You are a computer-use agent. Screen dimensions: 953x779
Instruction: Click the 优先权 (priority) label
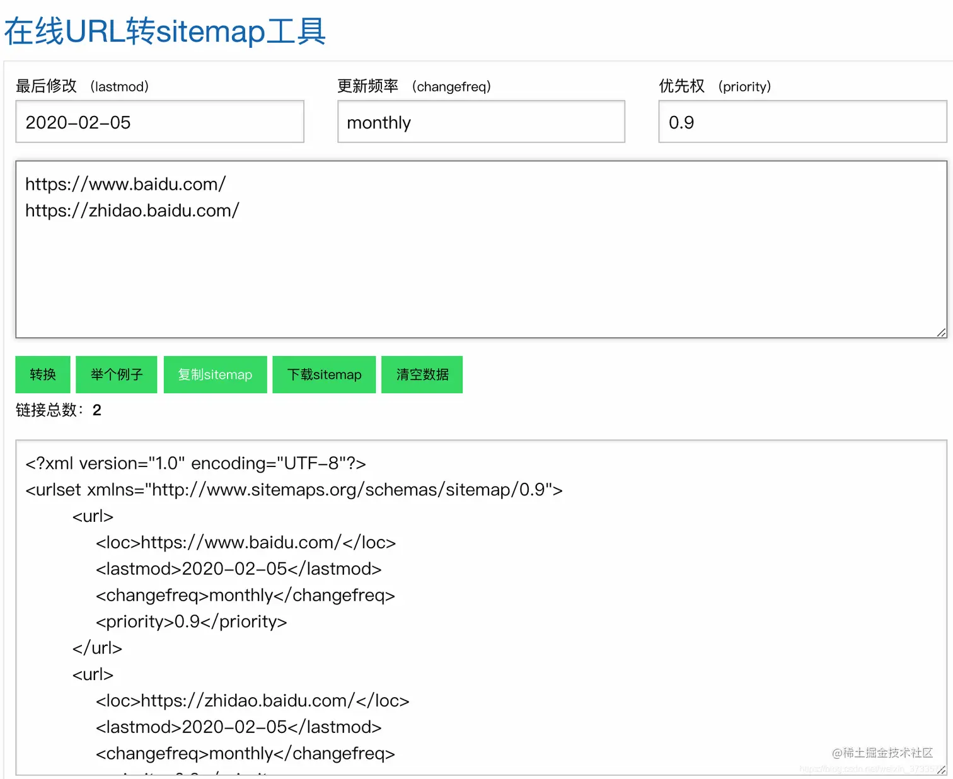[715, 86]
